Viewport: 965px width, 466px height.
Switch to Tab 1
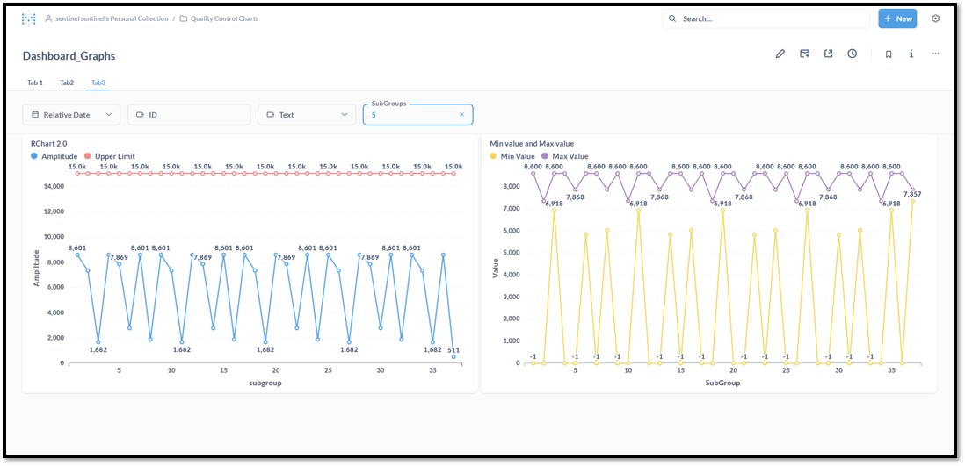[x=35, y=82]
